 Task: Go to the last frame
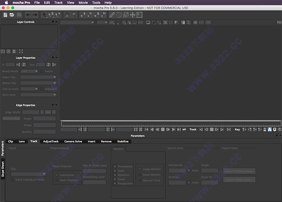click(179, 129)
